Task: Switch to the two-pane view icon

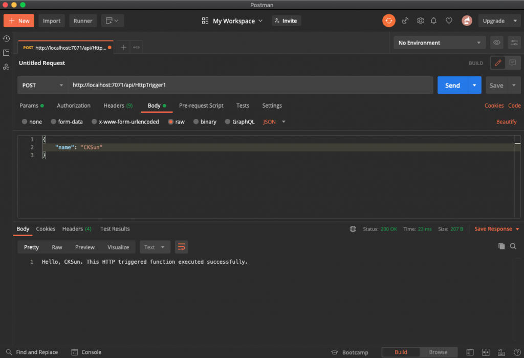Action: [486, 352]
